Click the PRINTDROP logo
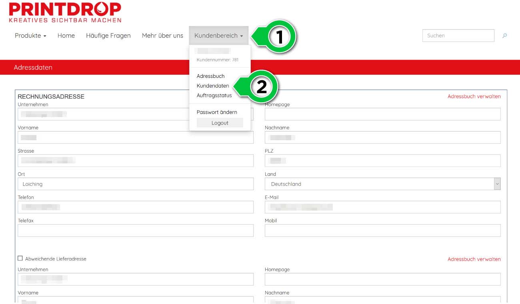This screenshot has height=304, width=520. click(x=65, y=12)
